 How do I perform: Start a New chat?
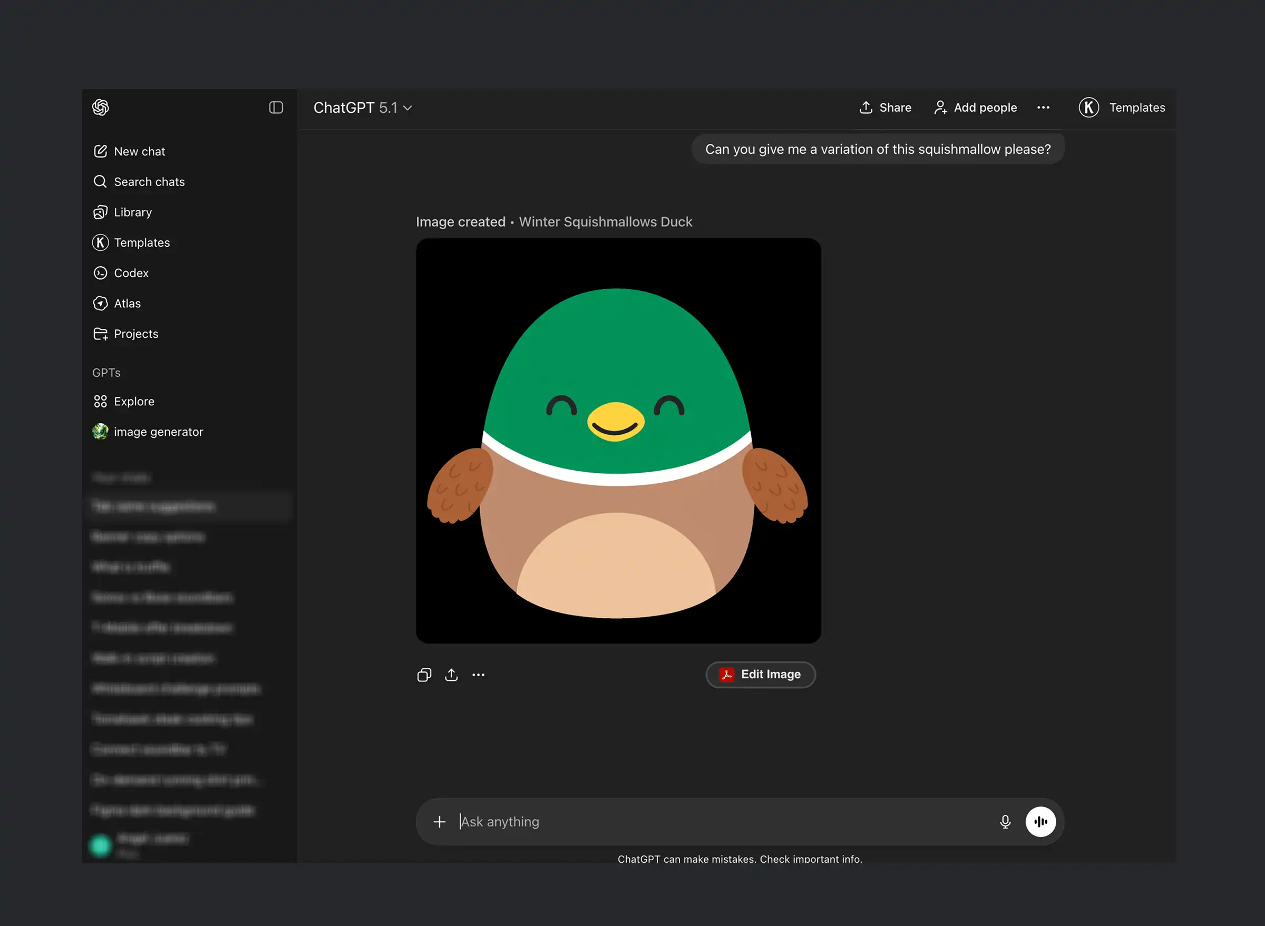pos(129,151)
